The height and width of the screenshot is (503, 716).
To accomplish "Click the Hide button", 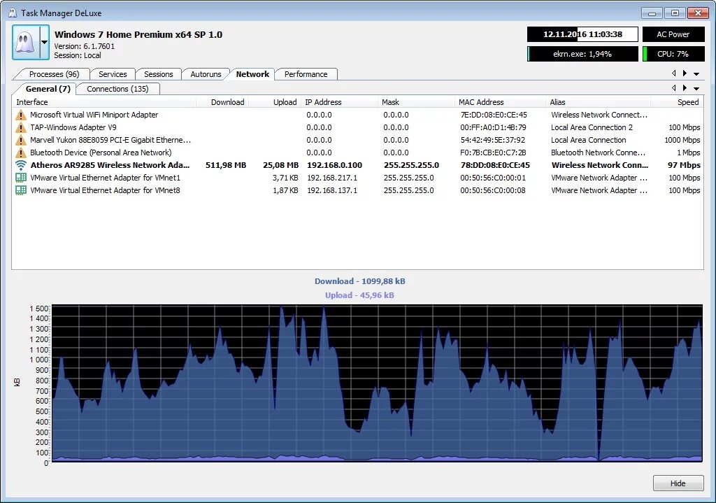I will coord(678,483).
